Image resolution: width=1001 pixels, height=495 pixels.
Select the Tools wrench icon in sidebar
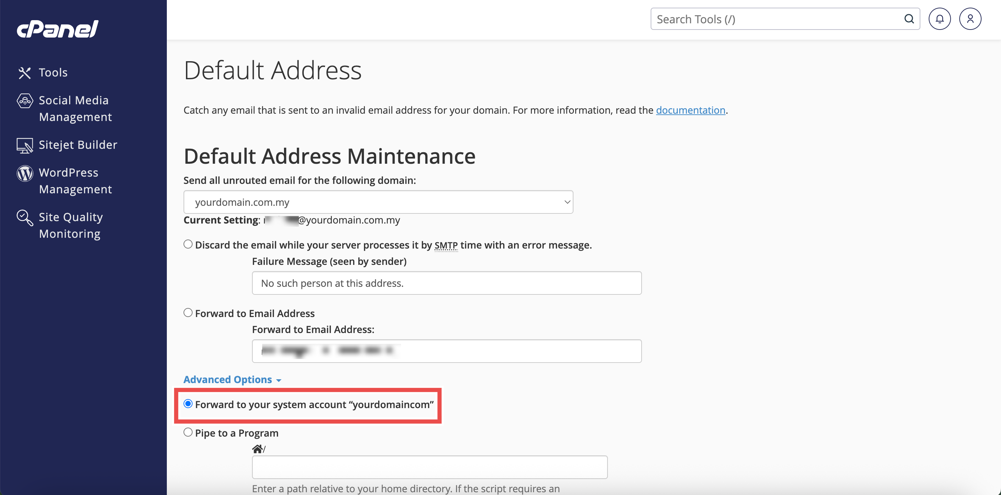tap(25, 73)
